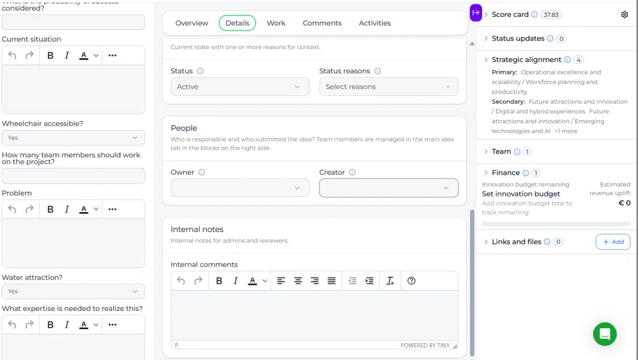Expand the Finance section
Screen dimensions: 638x360
tap(486, 173)
